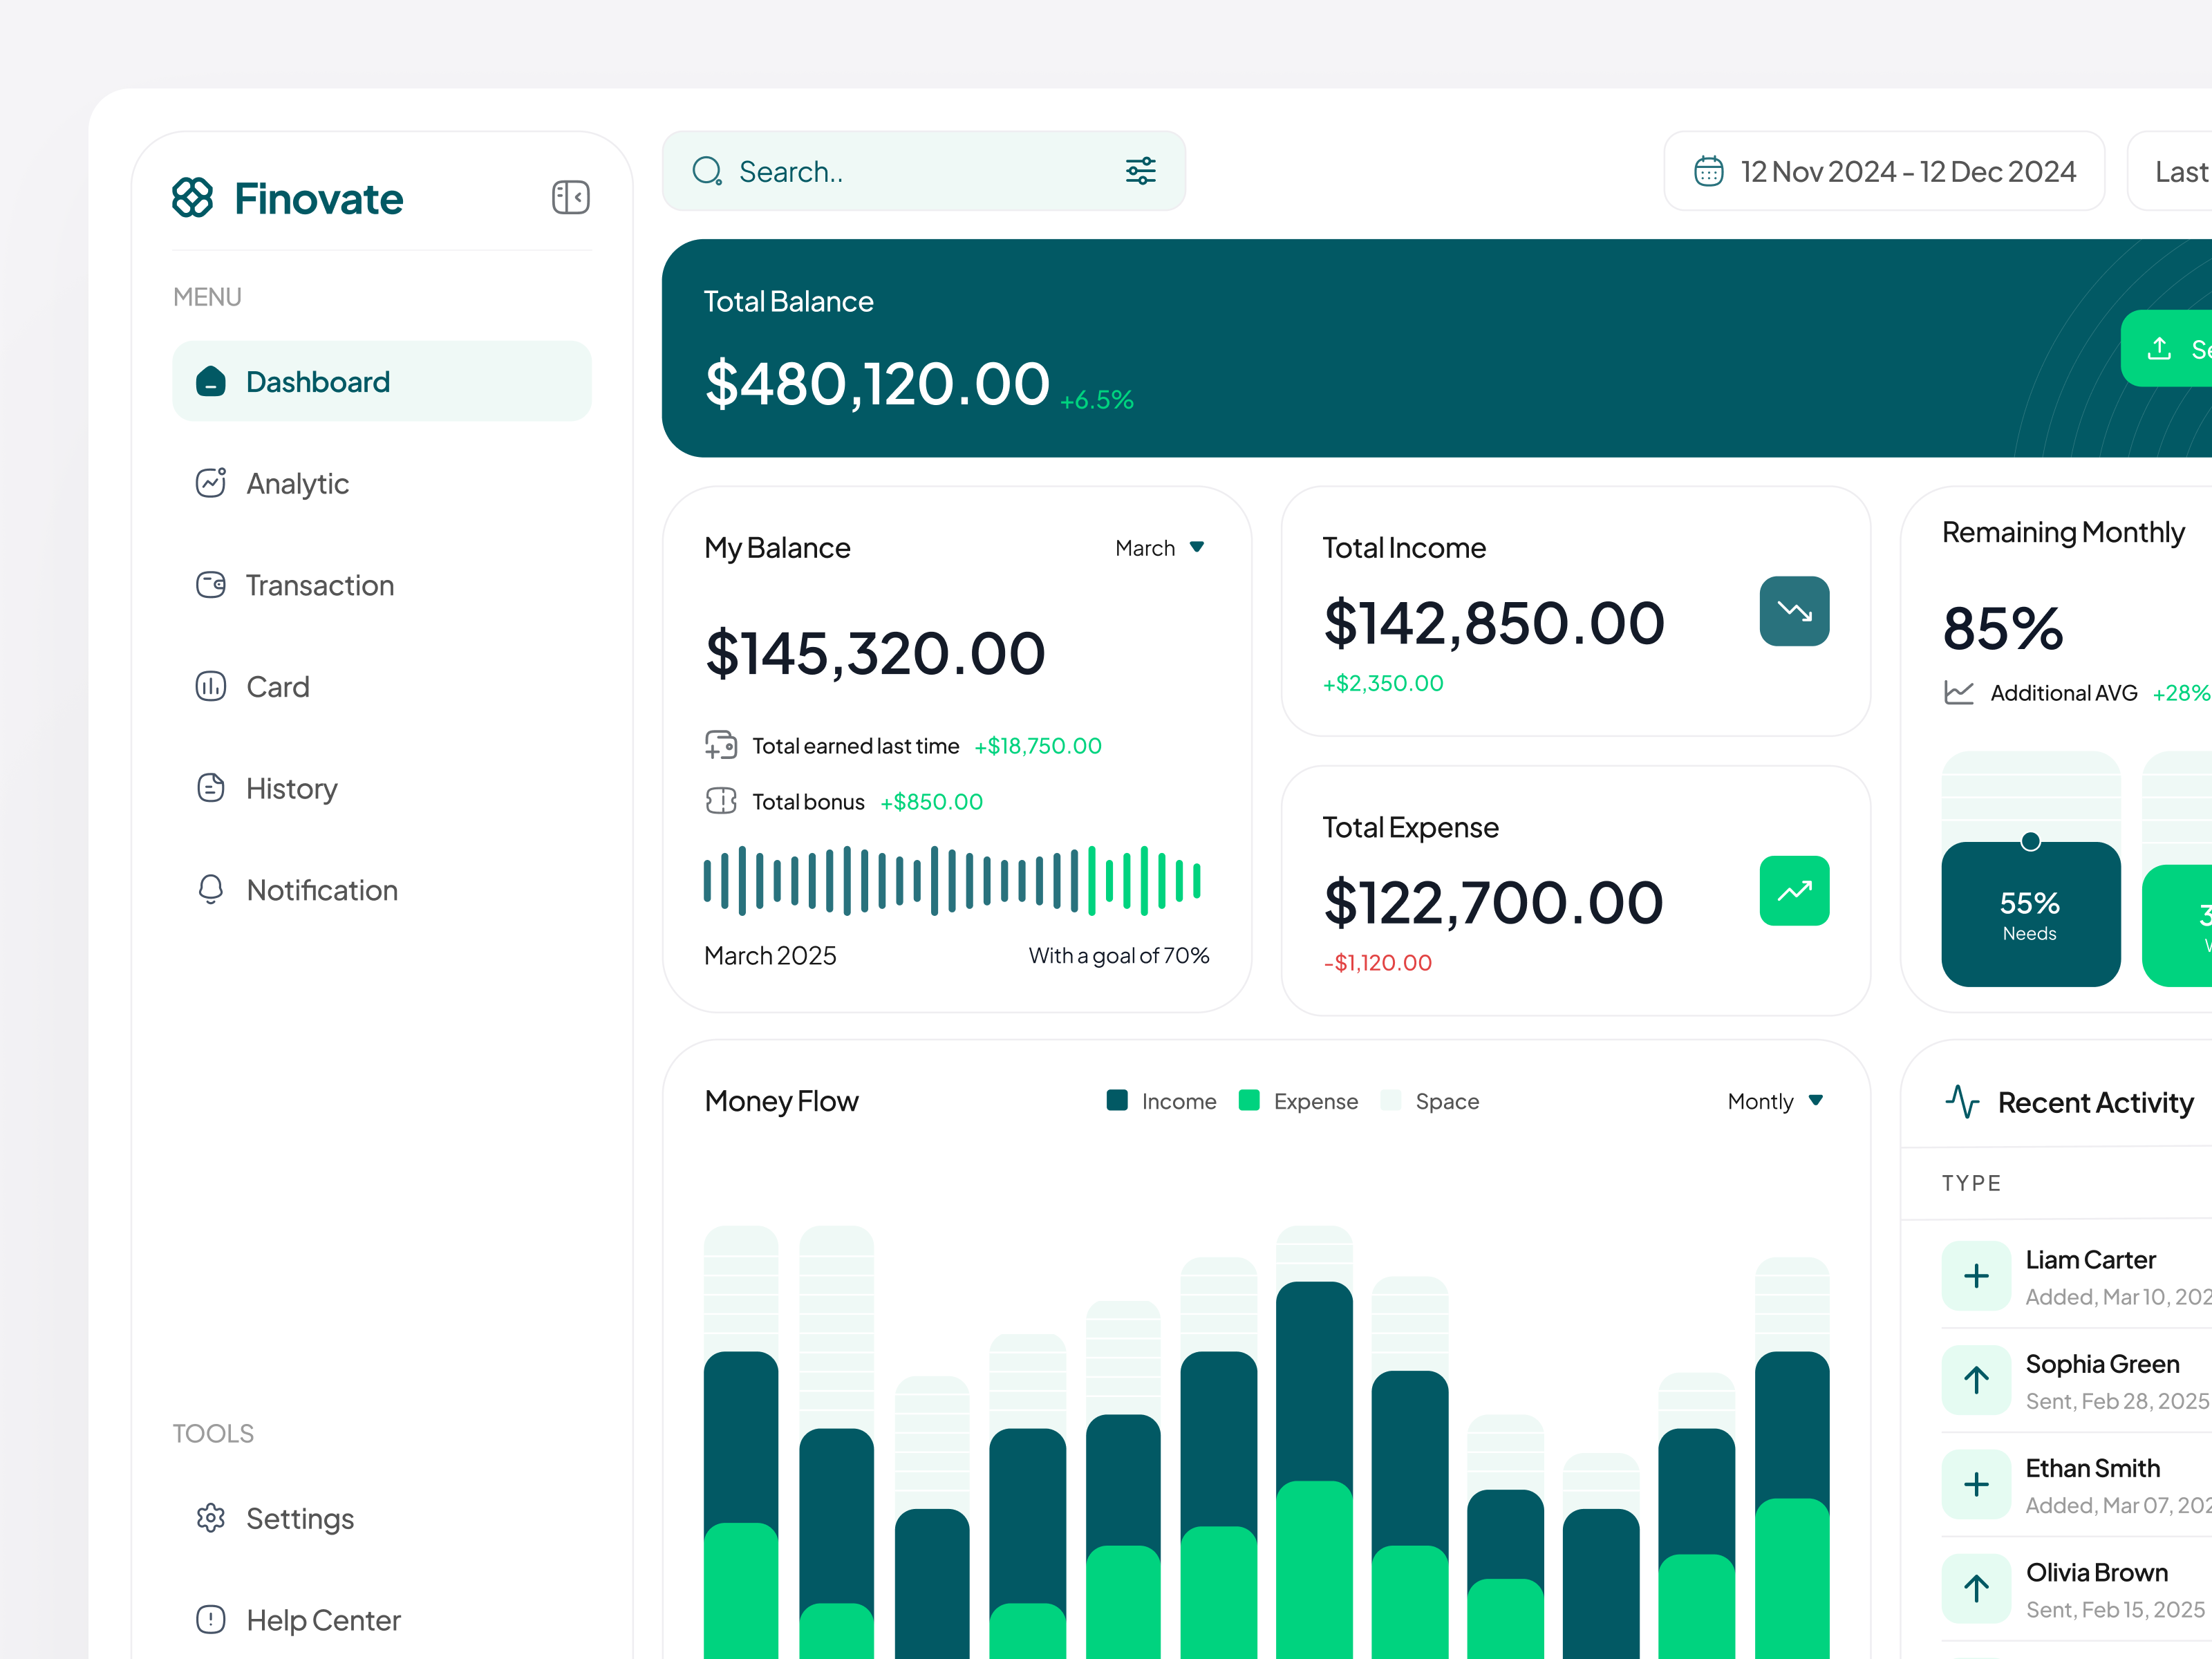The height and width of the screenshot is (1659, 2212).
Task: Go to the Analytic page
Action: click(x=382, y=483)
